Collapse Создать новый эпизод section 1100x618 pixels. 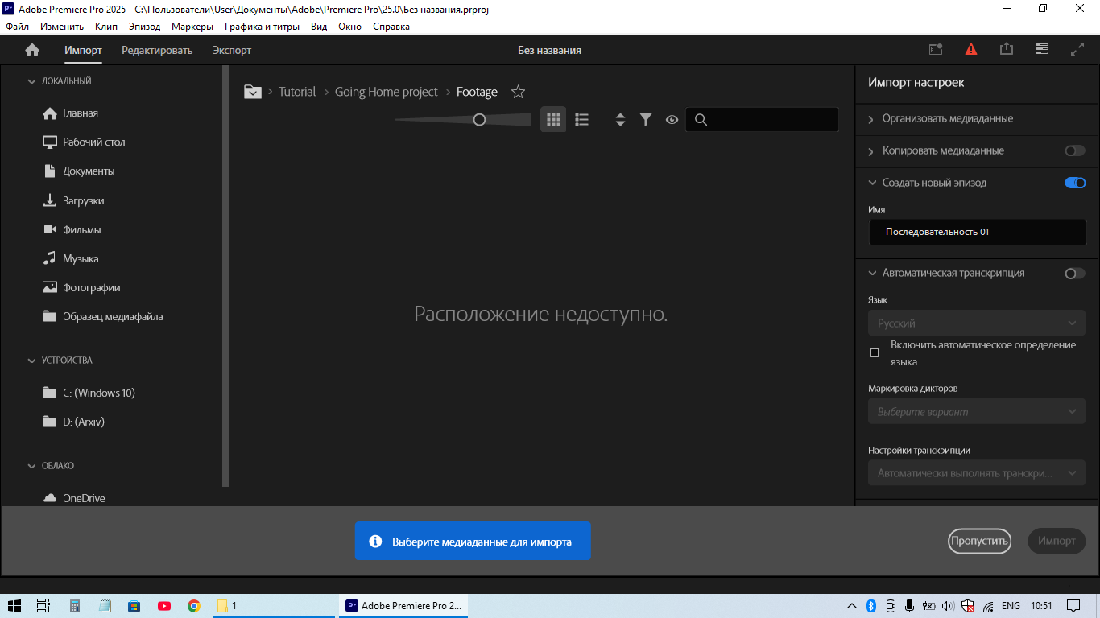click(x=872, y=183)
